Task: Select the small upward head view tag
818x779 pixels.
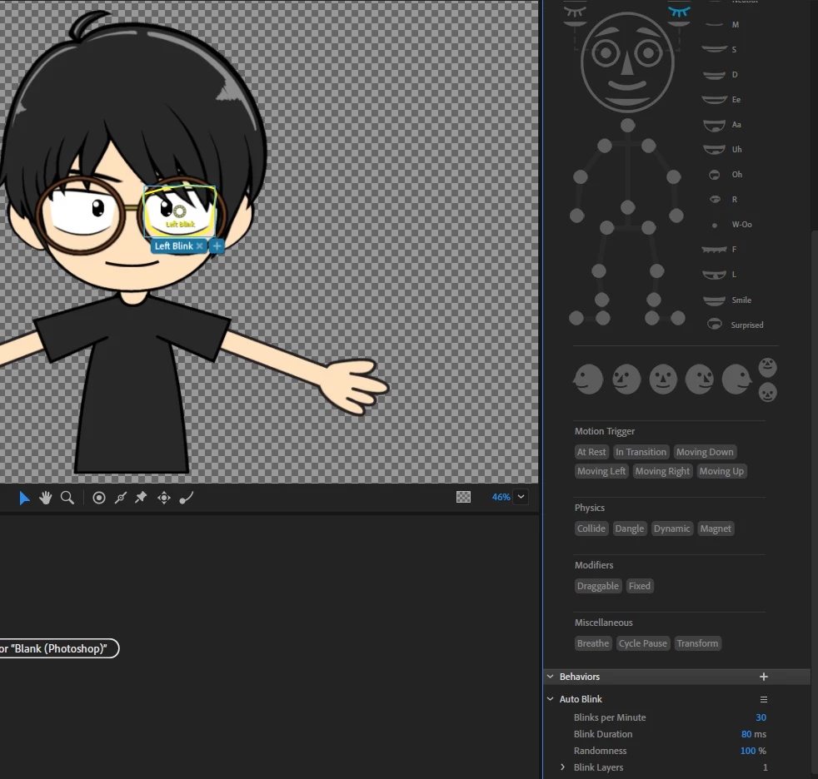Action: click(x=767, y=367)
